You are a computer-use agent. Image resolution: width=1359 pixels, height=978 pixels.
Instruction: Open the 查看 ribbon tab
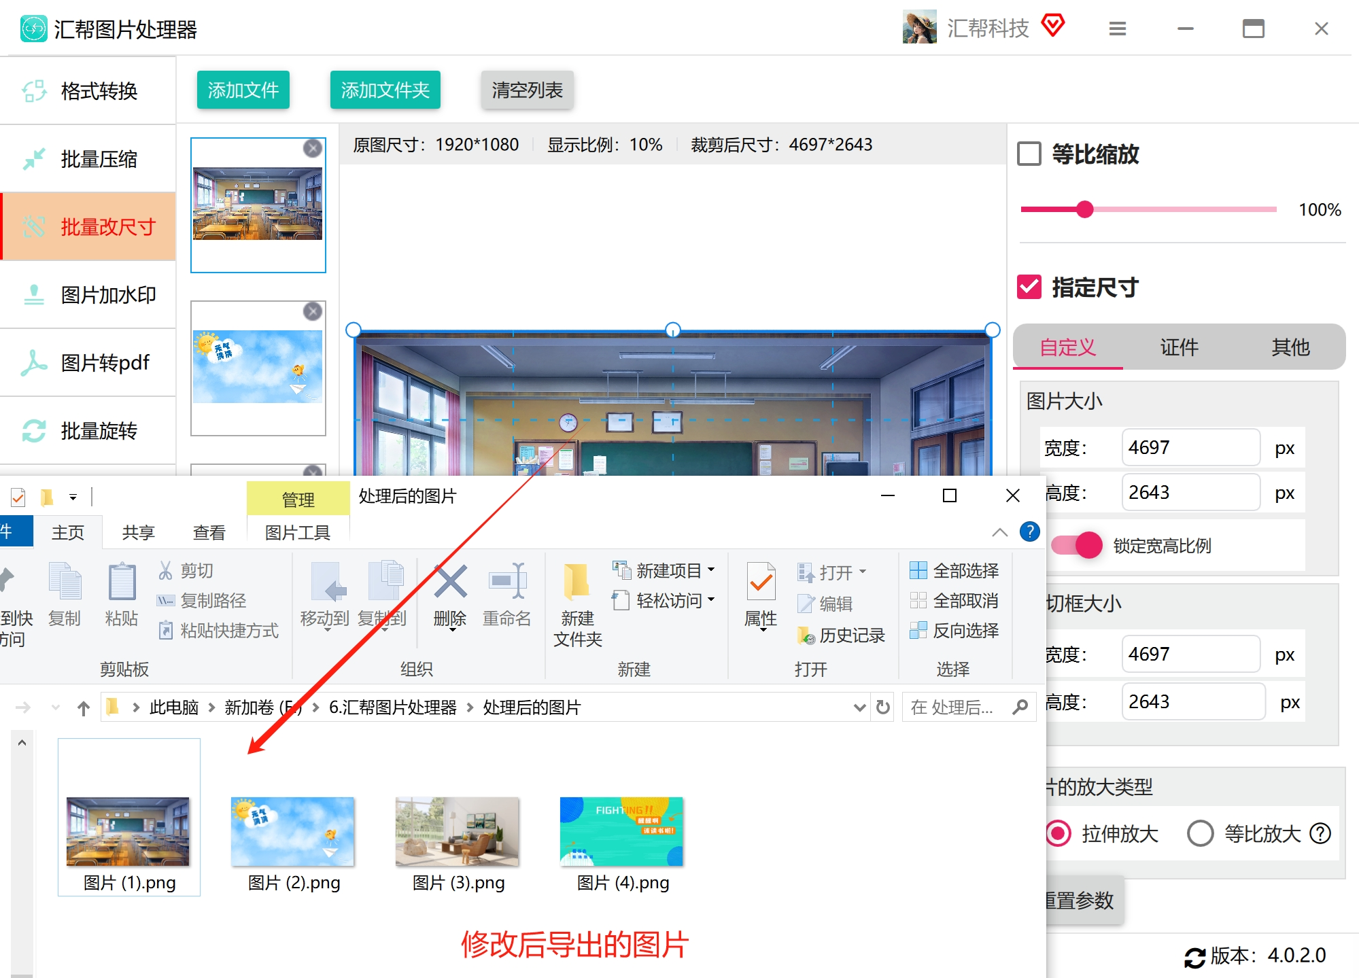[209, 533]
